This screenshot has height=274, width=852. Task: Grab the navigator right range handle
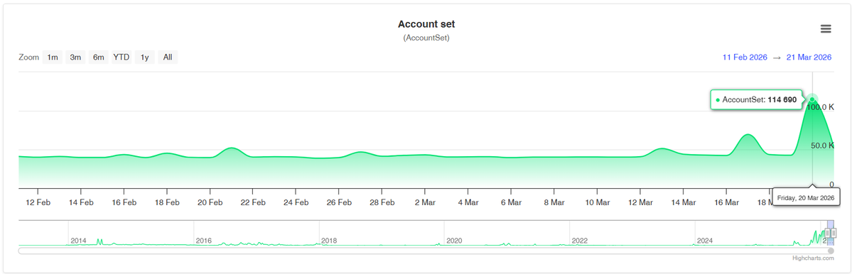tap(834, 233)
